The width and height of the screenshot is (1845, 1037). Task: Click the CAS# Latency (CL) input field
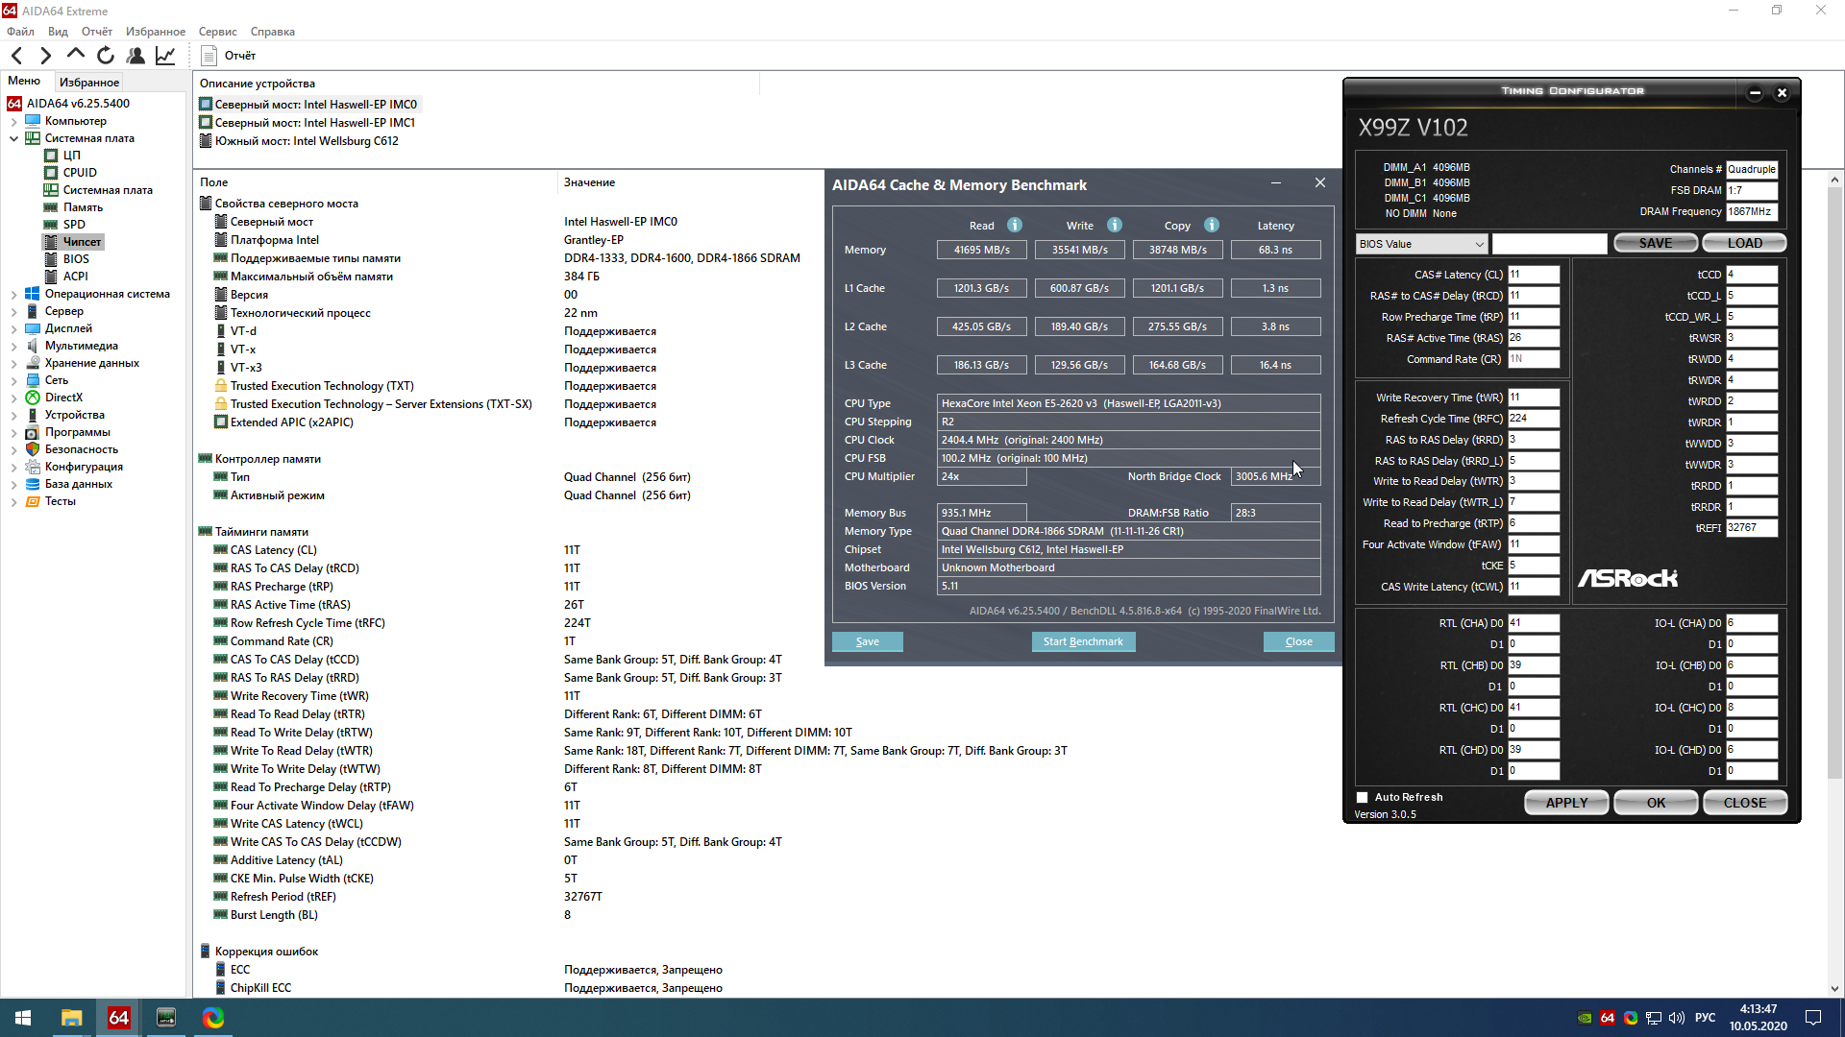point(1533,275)
